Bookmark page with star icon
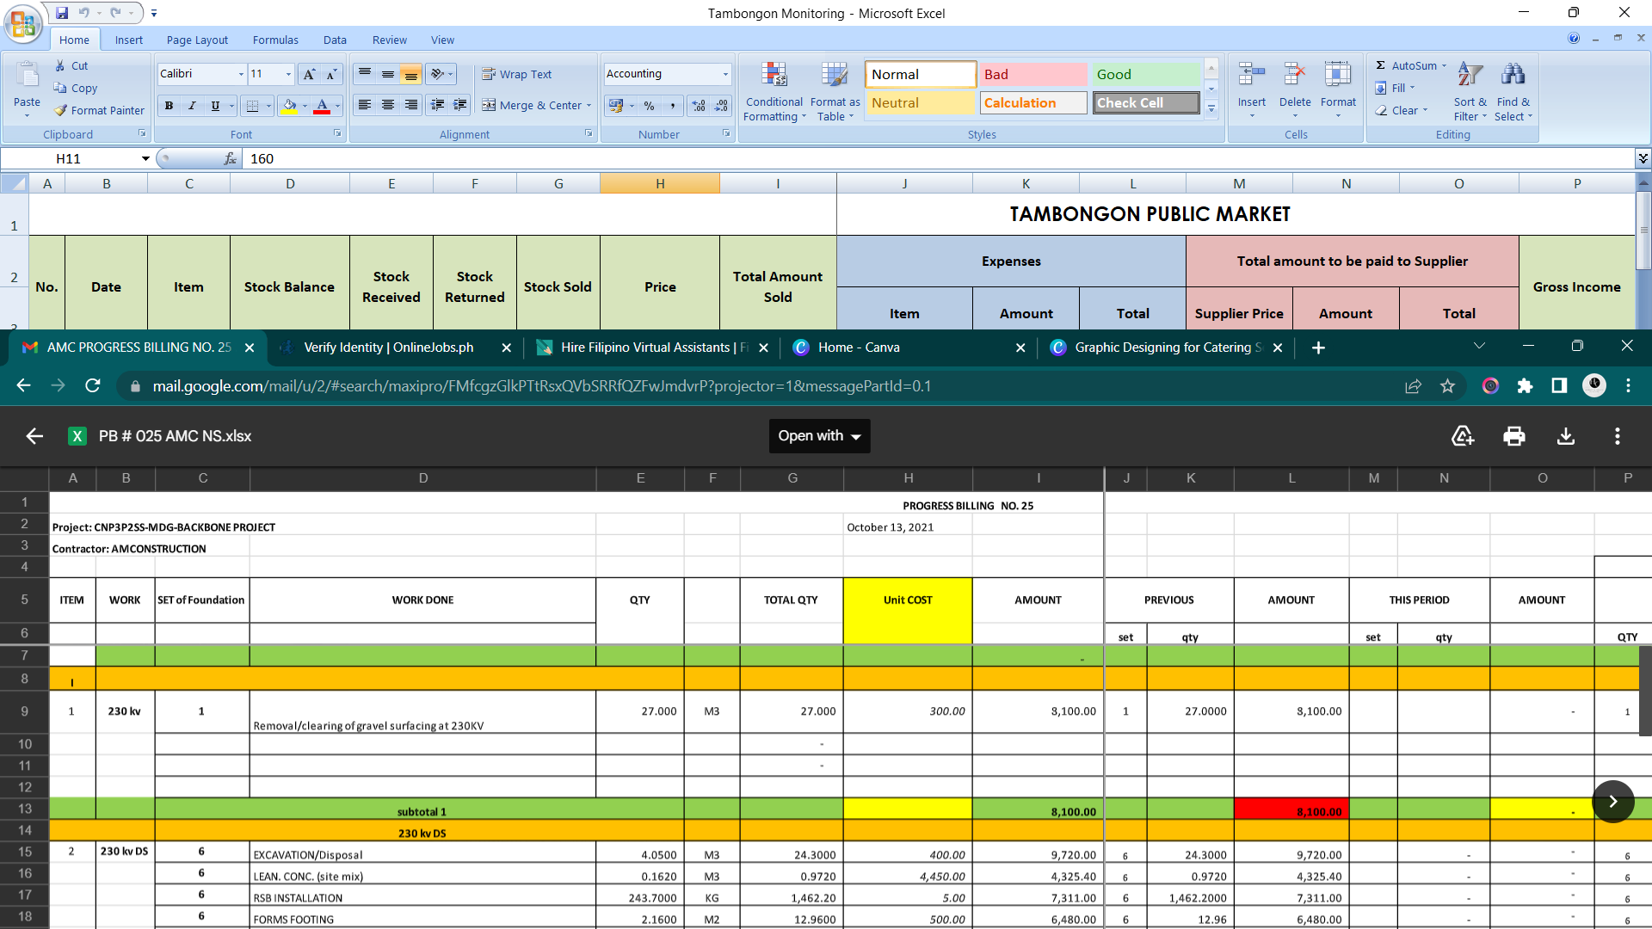Viewport: 1652px width, 929px height. [1447, 386]
